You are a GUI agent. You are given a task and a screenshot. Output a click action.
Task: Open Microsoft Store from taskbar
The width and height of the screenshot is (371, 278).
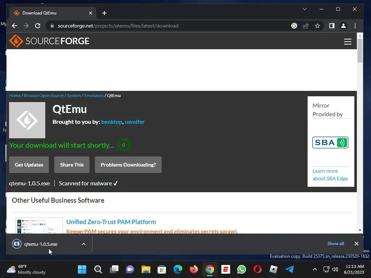(162, 269)
